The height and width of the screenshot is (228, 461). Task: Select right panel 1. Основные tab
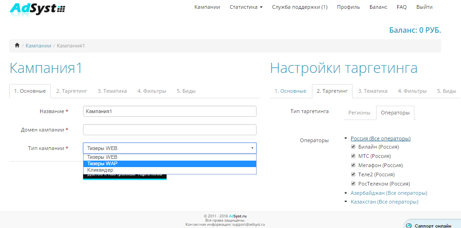pos(290,91)
